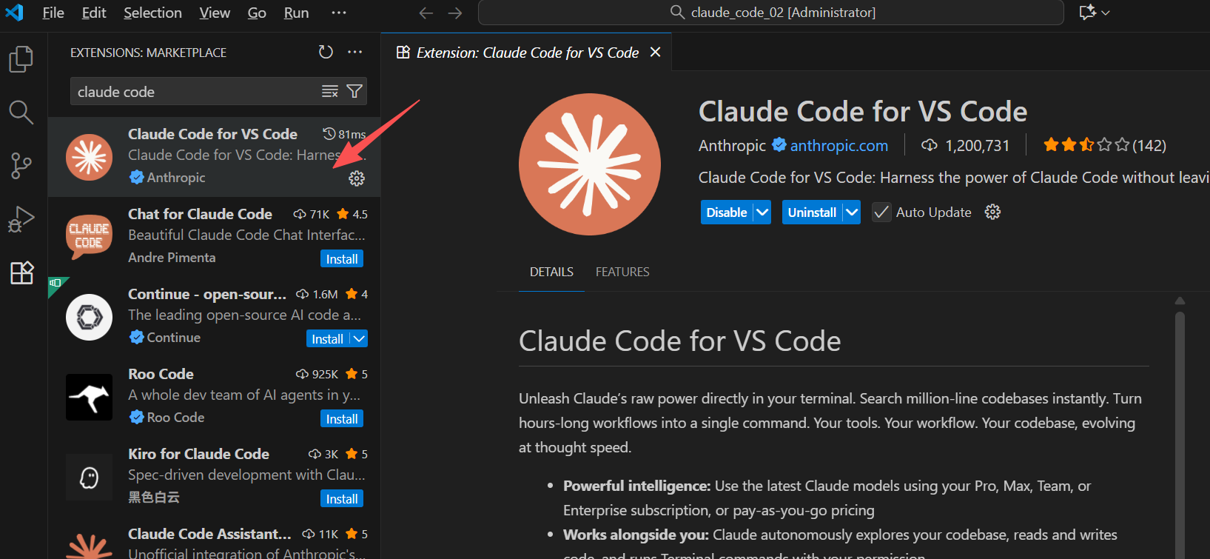The height and width of the screenshot is (559, 1210).
Task: Install Chat for Claude Code extension
Action: point(342,259)
